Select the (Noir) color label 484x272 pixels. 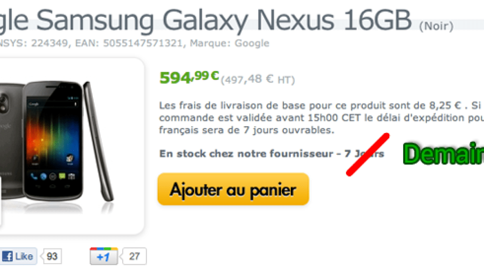click(436, 27)
